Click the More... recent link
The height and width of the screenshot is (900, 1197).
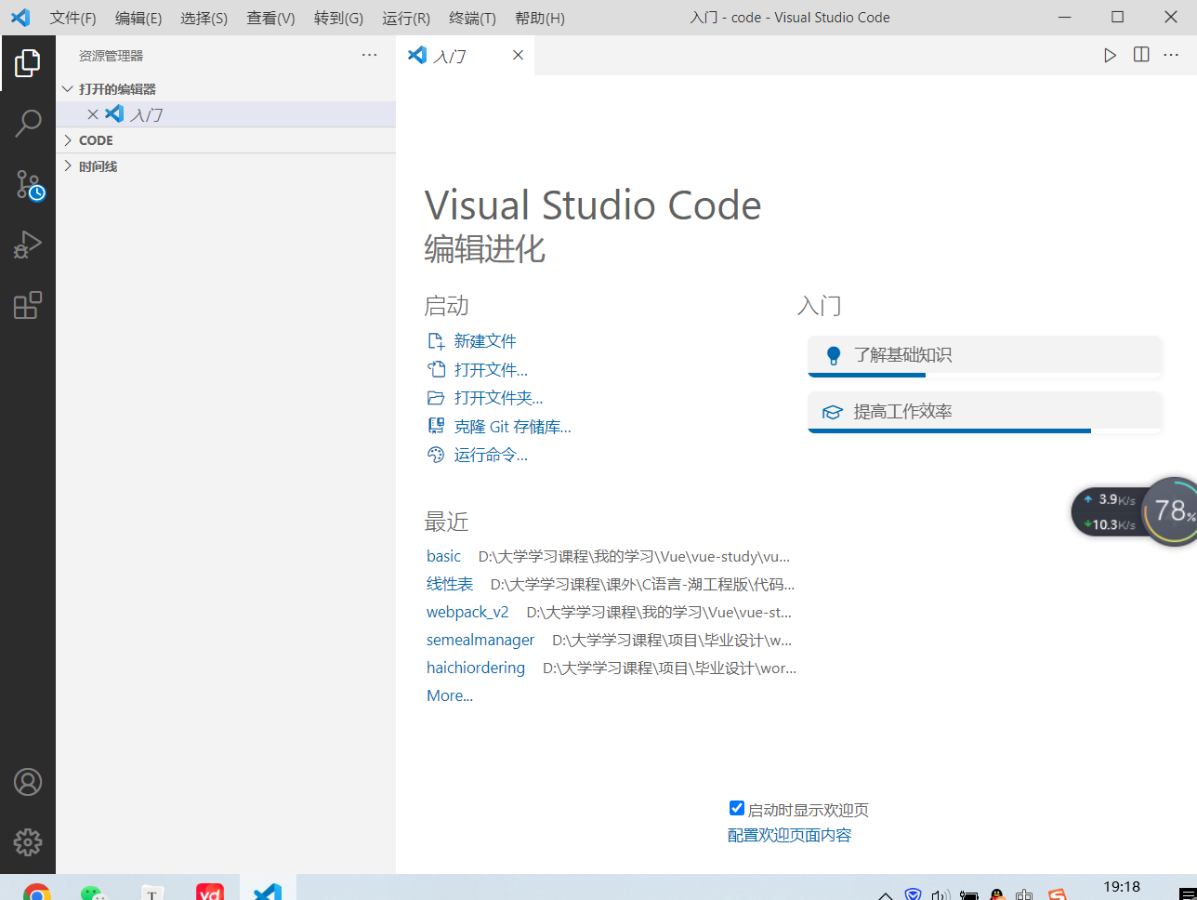pos(450,695)
